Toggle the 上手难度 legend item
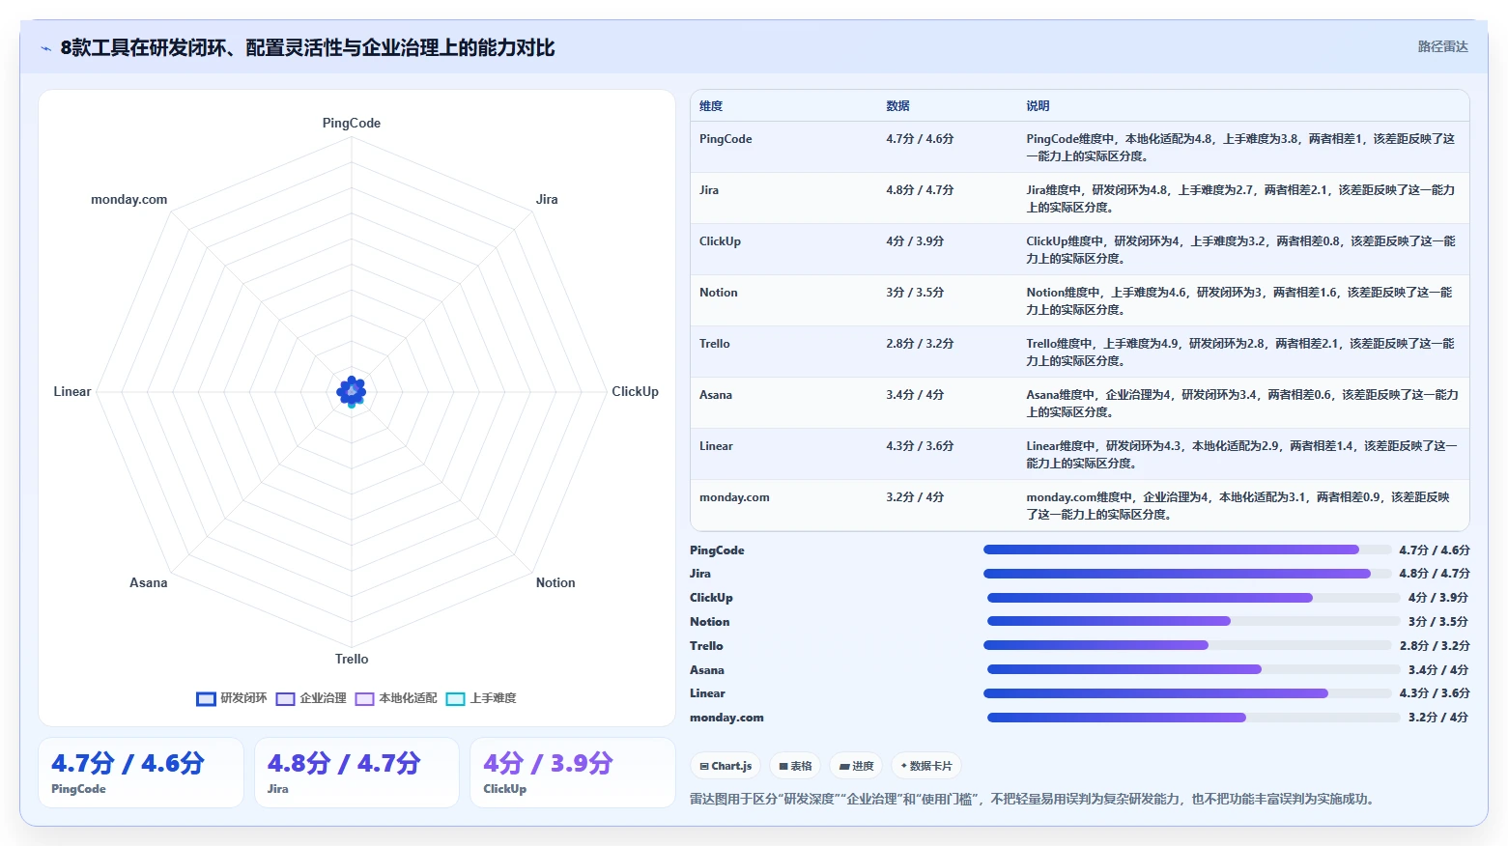This screenshot has width=1508, height=846. point(481,698)
